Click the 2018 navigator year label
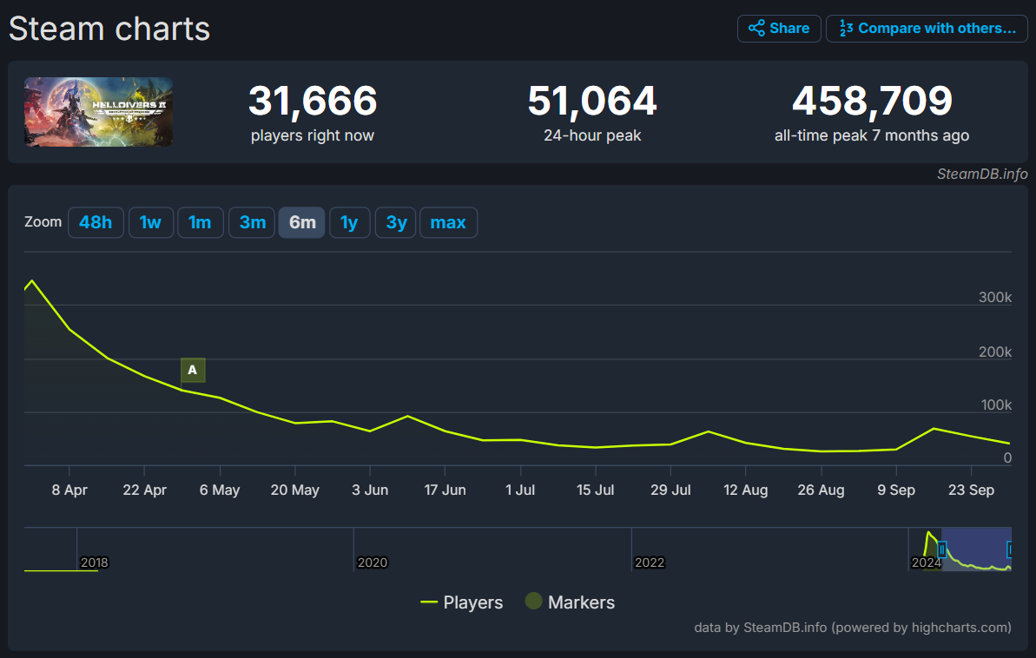1036x658 pixels. 95,563
